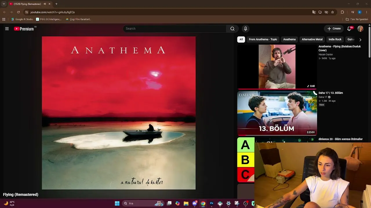This screenshot has width=371, height=208.
Task: Open the Chrome extensions puzzle icon
Action: (x=342, y=12)
